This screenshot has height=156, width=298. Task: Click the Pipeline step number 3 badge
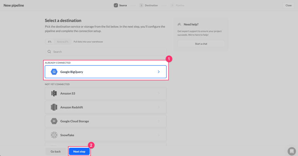(172, 5)
